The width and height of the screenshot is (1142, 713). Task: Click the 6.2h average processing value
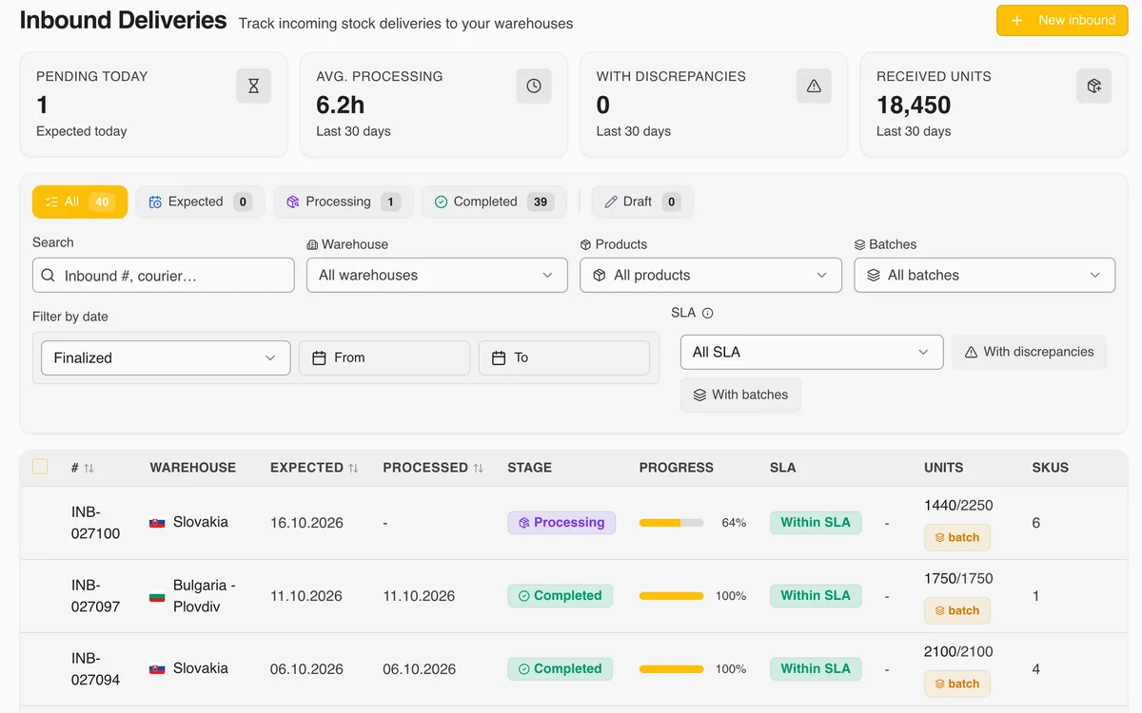tap(341, 105)
